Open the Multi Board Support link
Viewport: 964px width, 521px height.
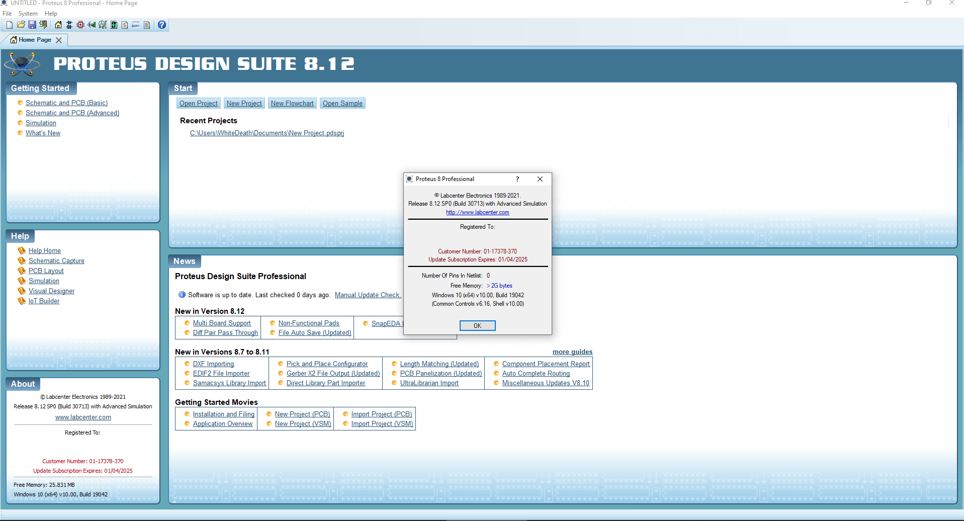pos(222,323)
